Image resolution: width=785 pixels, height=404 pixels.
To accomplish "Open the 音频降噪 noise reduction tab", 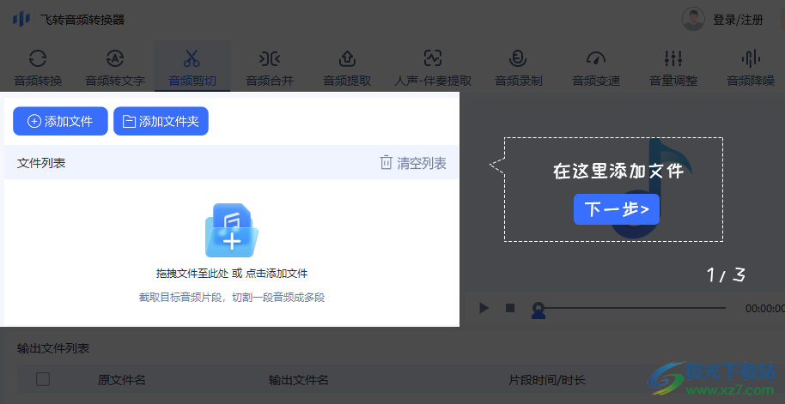I will pyautogui.click(x=751, y=69).
